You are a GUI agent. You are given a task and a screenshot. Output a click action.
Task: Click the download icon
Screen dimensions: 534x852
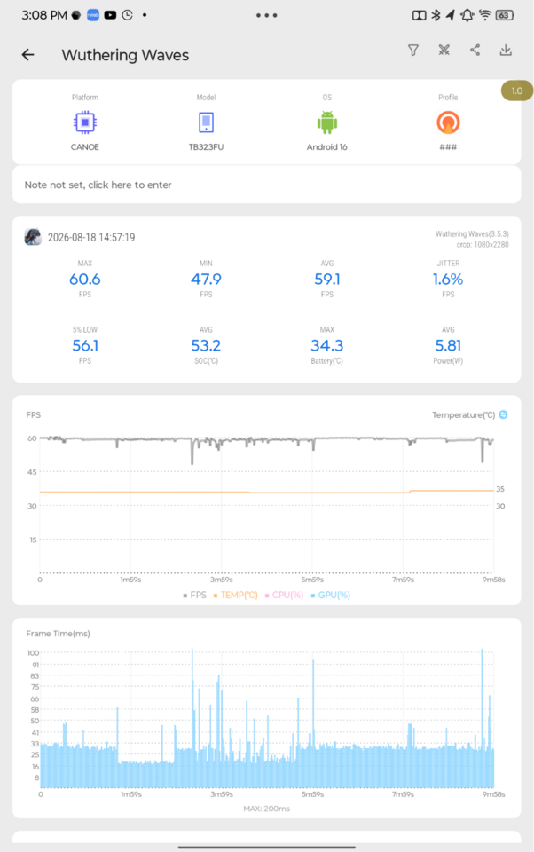tap(506, 51)
